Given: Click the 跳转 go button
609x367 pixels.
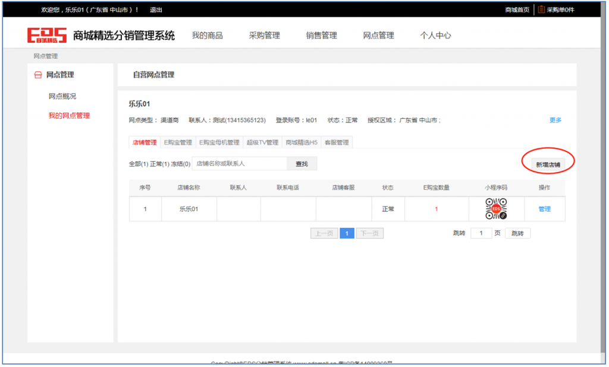Looking at the screenshot, I should pyautogui.click(x=518, y=233).
